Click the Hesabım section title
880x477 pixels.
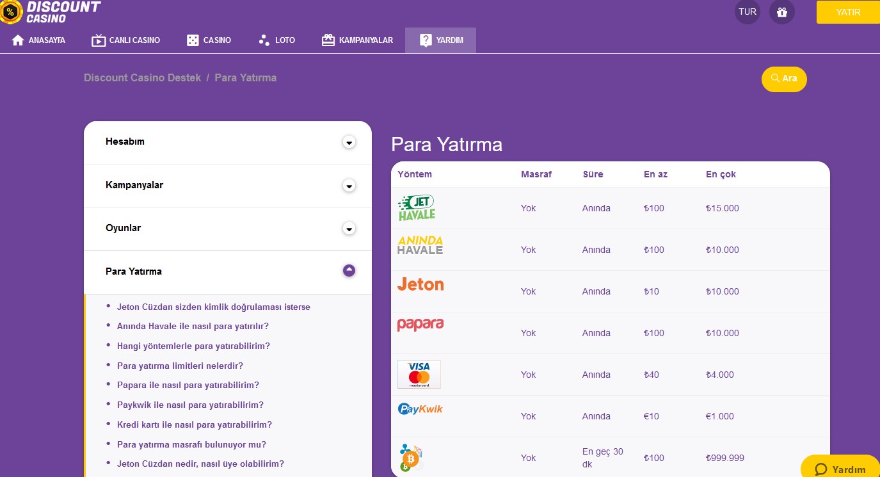click(125, 141)
